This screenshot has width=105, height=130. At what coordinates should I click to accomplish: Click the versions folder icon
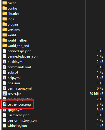pyautogui.click(x=5, y=29)
